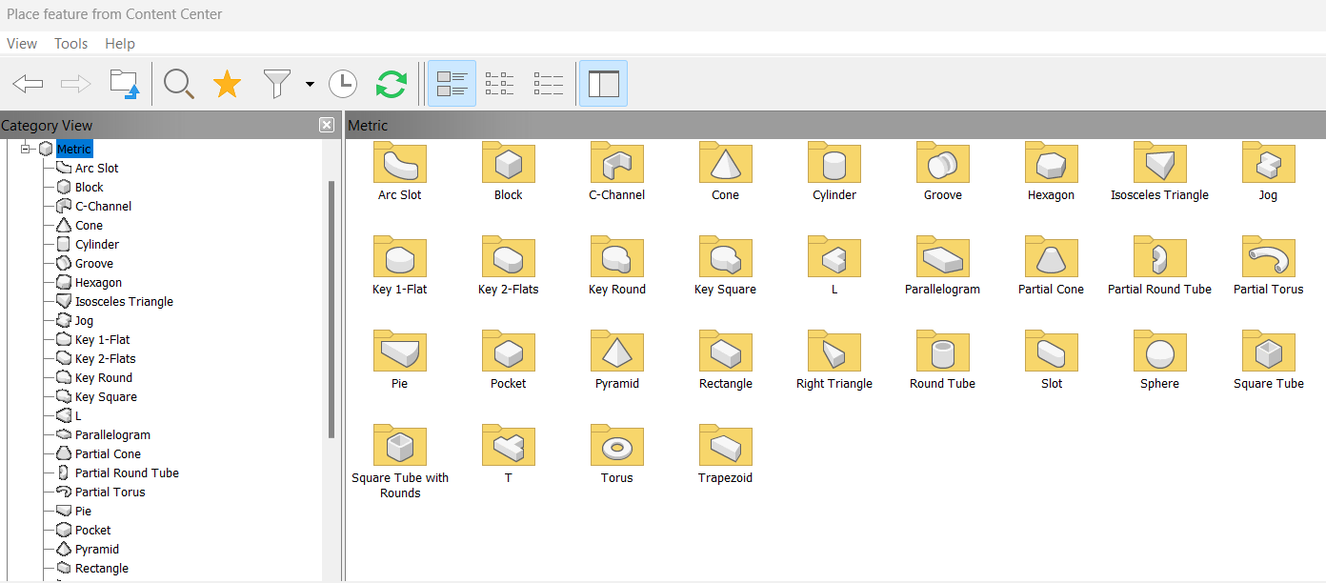Select the Round Tube folder
This screenshot has height=583, width=1326.
point(942,352)
